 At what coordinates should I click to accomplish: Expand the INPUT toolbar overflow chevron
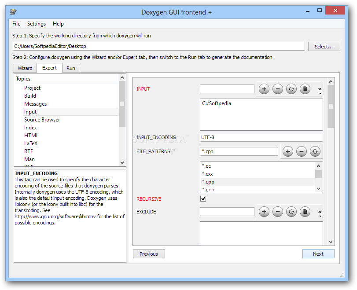(320, 90)
